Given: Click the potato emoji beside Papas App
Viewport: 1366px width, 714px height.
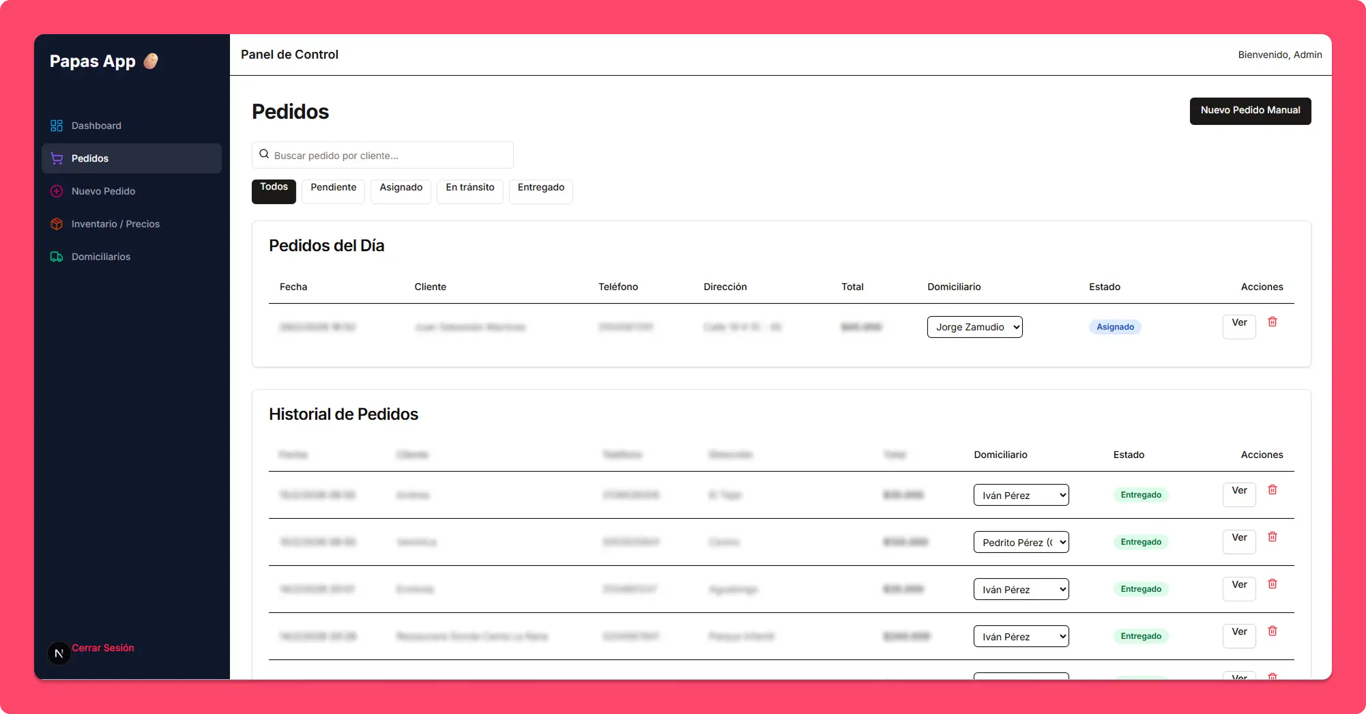Looking at the screenshot, I should [x=149, y=61].
